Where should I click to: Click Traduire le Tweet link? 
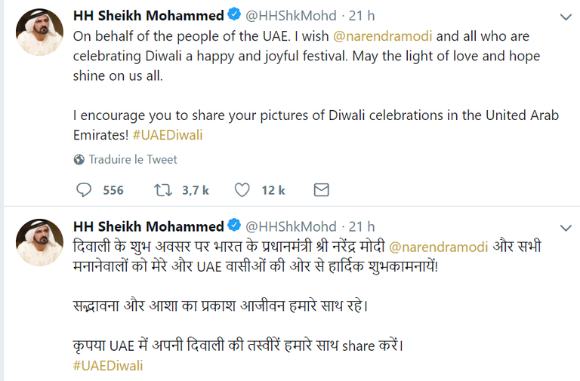pos(133,159)
